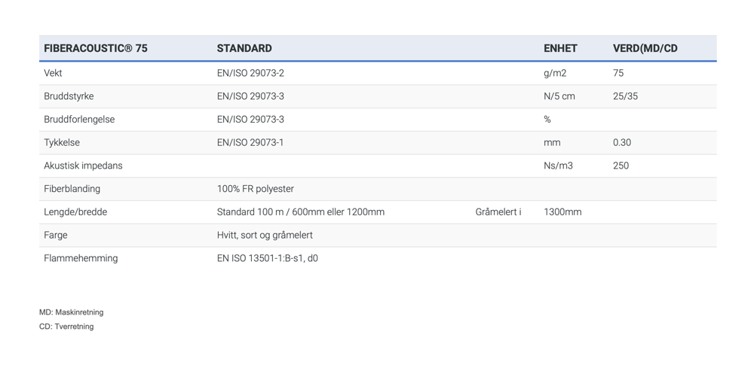This screenshot has height=365, width=754.
Task: Click the EN/ISO 29073-1 standard cell
Action: [250, 142]
